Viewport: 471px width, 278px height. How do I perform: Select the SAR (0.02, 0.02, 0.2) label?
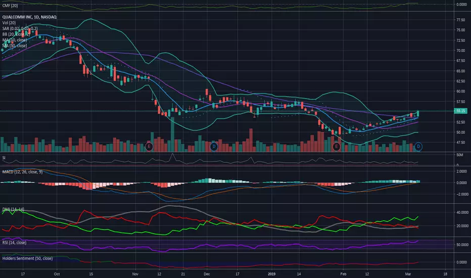point(20,28)
